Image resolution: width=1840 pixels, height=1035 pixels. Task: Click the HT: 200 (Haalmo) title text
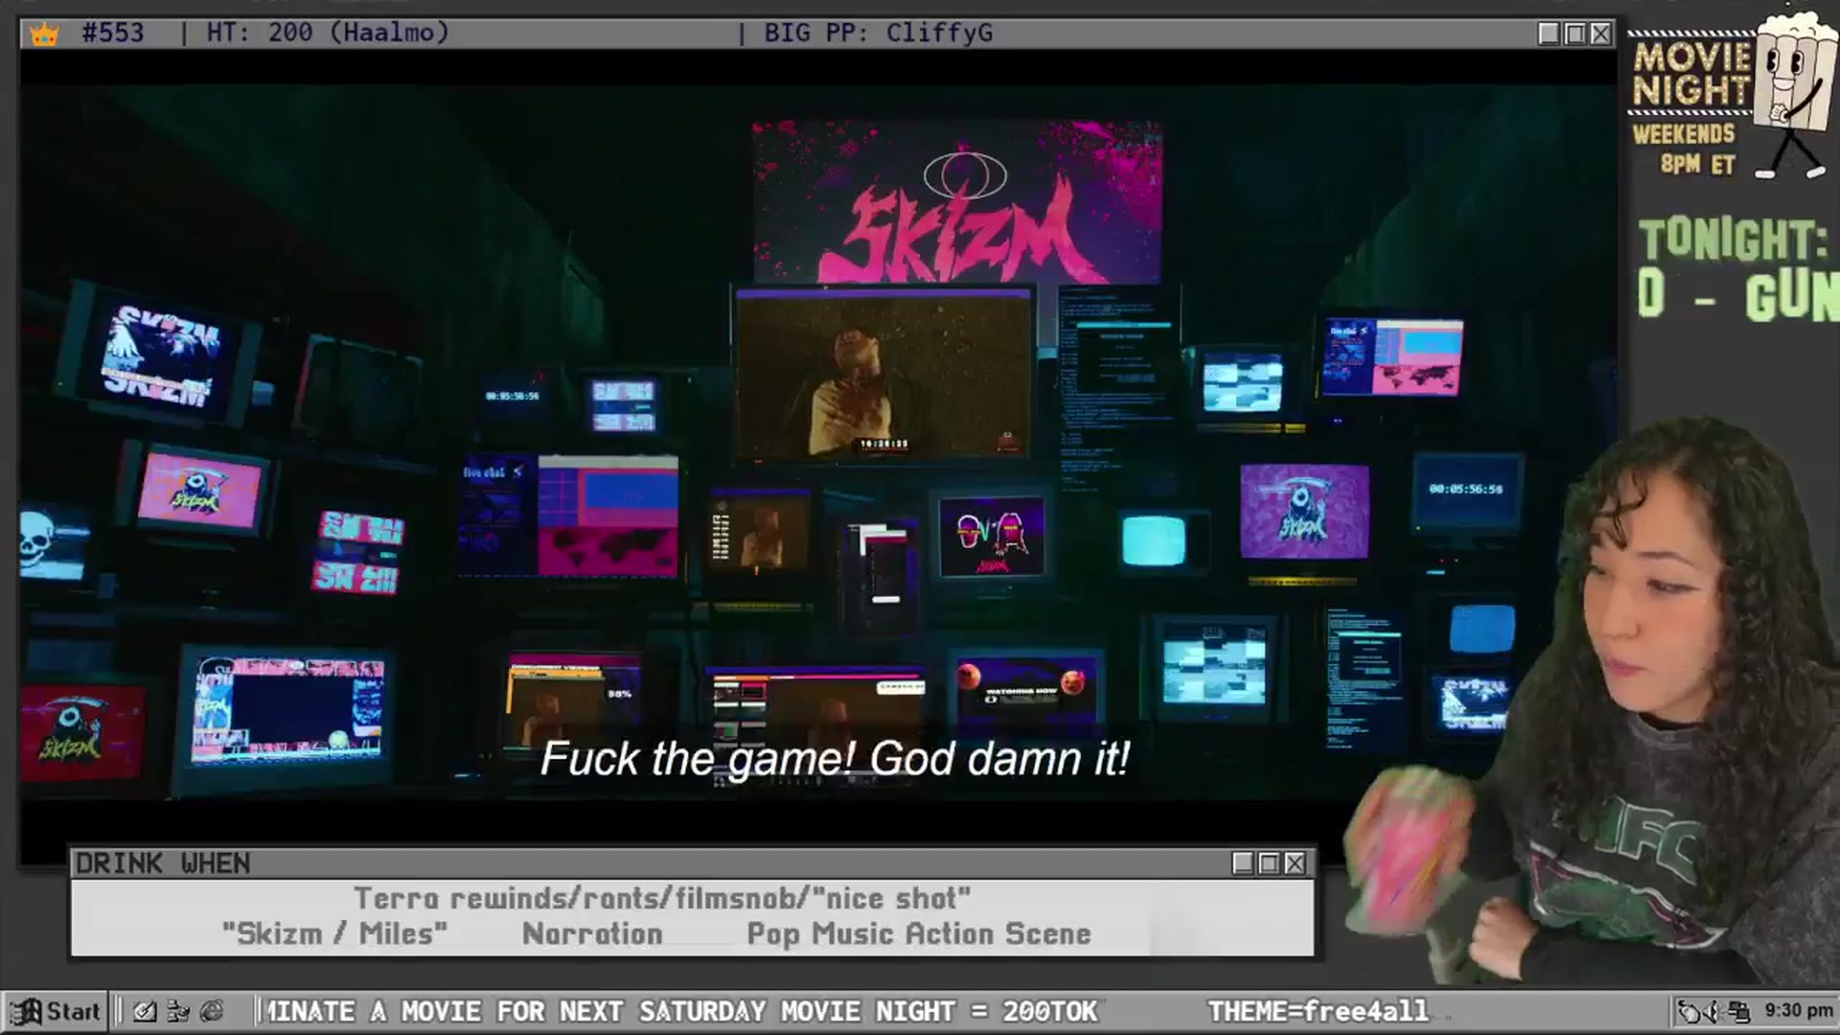(328, 33)
